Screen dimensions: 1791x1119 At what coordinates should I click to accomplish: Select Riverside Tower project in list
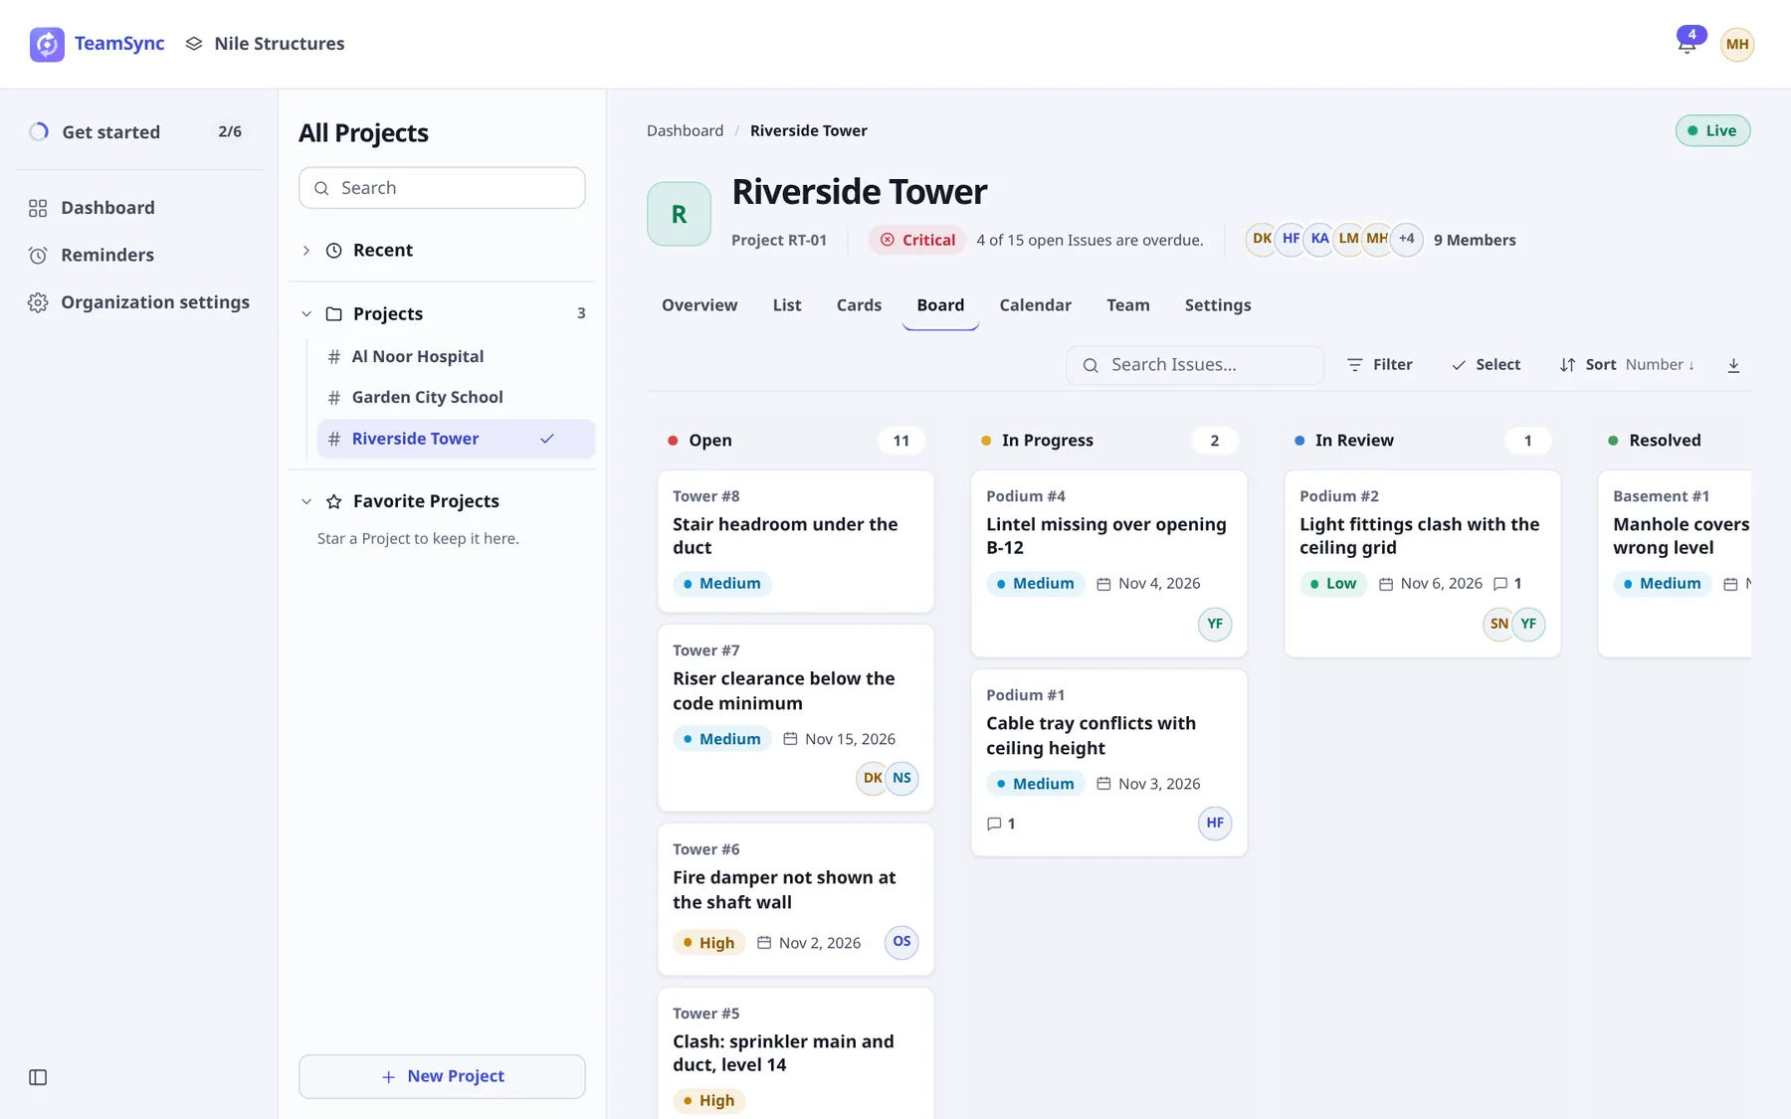pyautogui.click(x=456, y=439)
